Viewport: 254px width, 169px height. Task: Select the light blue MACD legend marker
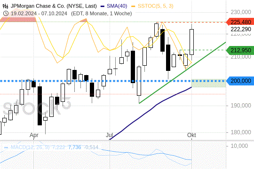click(6, 147)
